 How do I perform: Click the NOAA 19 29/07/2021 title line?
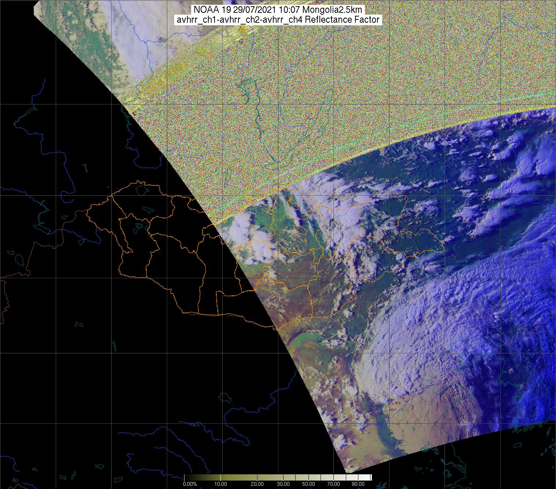pos(278,10)
